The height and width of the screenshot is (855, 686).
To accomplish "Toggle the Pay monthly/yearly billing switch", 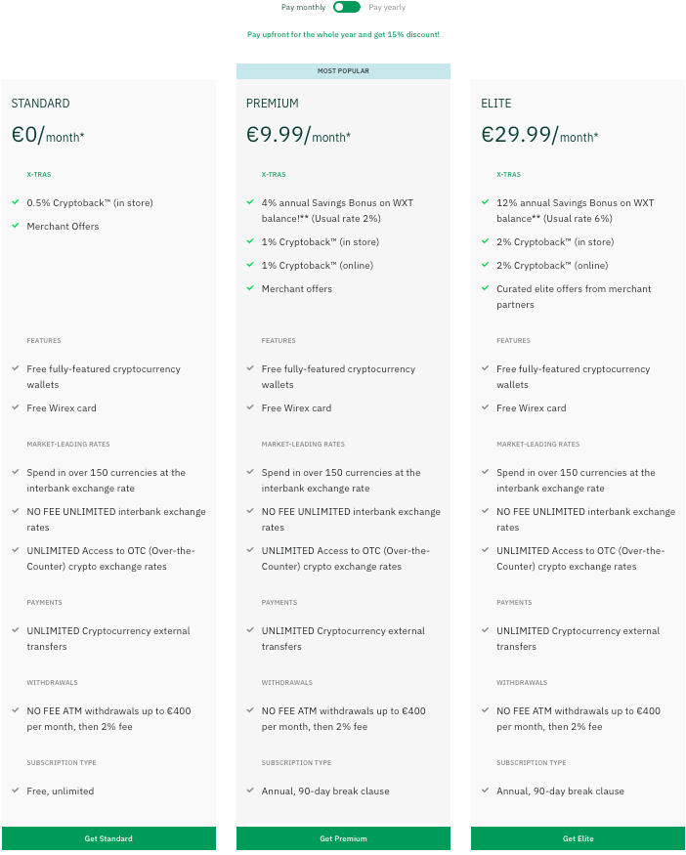I will click(x=347, y=7).
